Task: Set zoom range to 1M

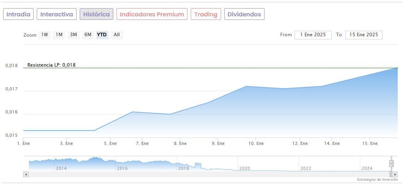Action: pos(59,35)
